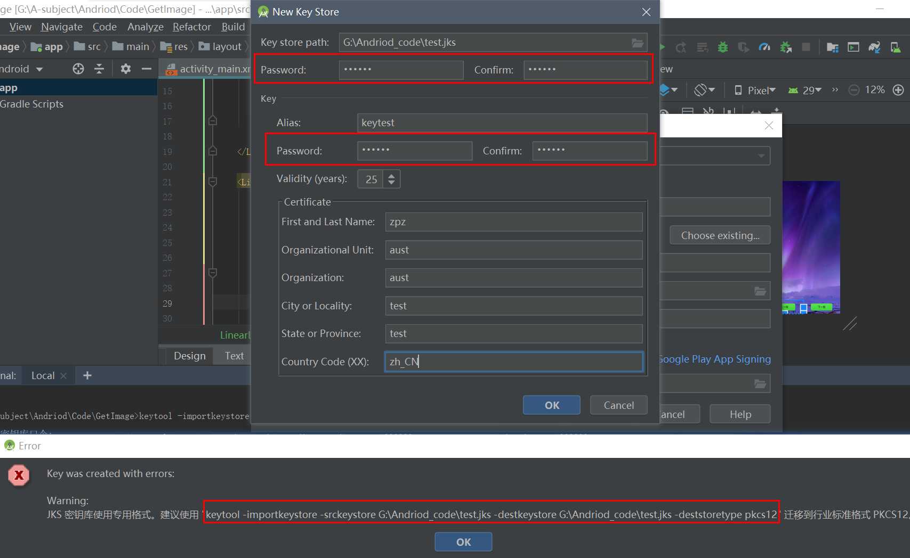Click the Stop square toolbar icon
910x558 pixels.
(806, 47)
